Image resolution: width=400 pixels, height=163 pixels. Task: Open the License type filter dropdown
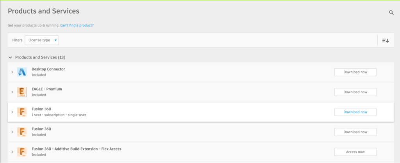click(42, 40)
